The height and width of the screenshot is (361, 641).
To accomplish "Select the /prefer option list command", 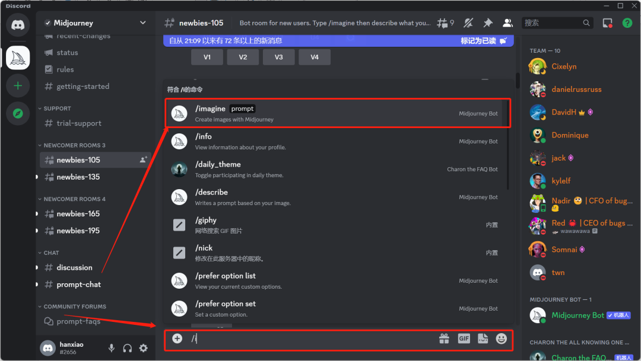I will click(338, 280).
